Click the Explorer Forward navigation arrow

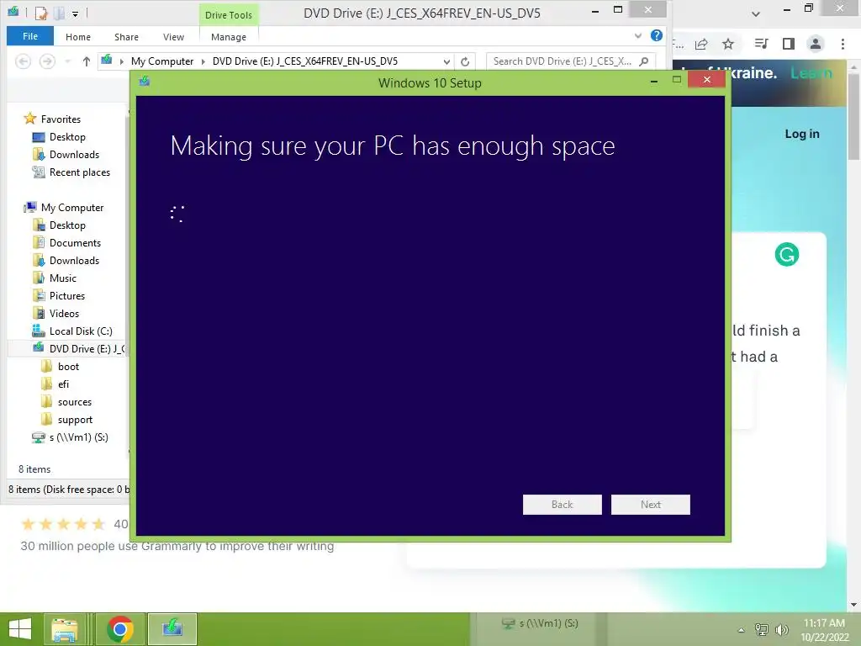click(x=47, y=61)
